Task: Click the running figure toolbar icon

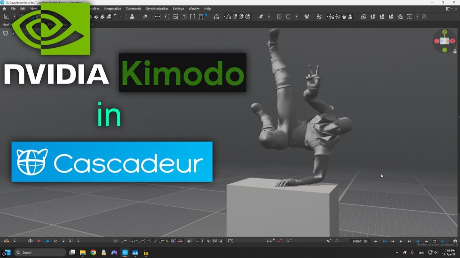Action: click(x=261, y=17)
